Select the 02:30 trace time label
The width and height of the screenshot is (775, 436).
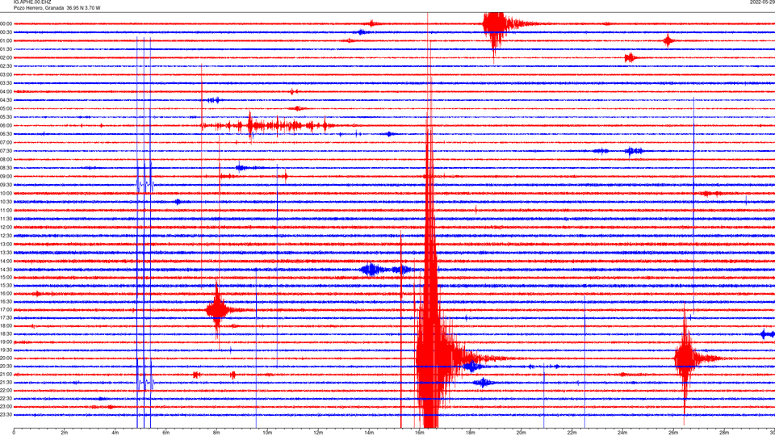6,66
